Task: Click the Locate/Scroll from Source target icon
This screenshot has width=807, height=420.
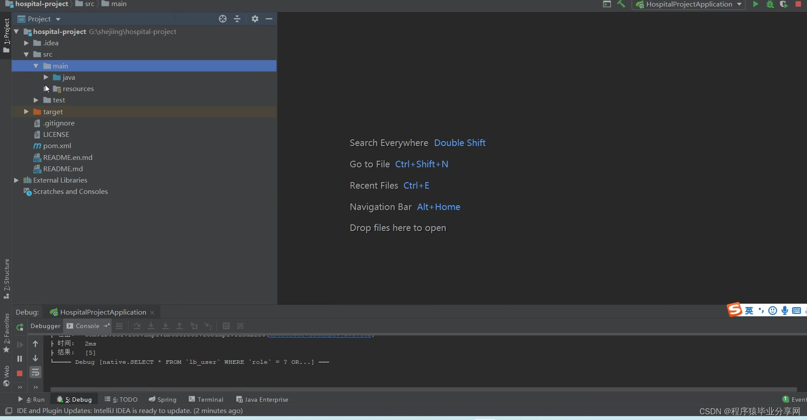Action: [x=223, y=19]
